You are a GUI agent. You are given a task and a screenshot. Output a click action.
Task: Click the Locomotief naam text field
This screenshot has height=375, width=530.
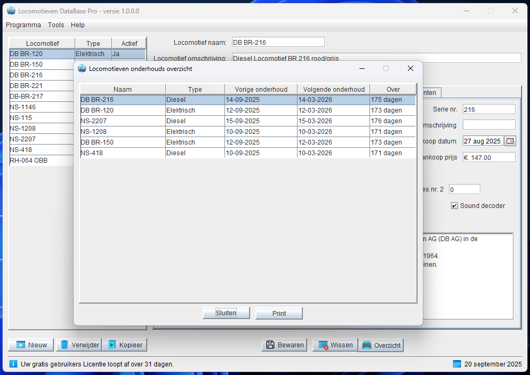point(277,43)
